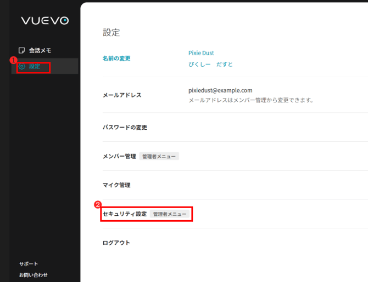The image size is (368, 282).
Task: Click 管理者メニュー badge beside セキュリティ設定
Action: click(170, 214)
